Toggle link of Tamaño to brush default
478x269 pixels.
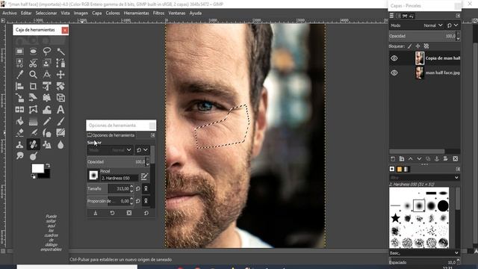(146, 189)
